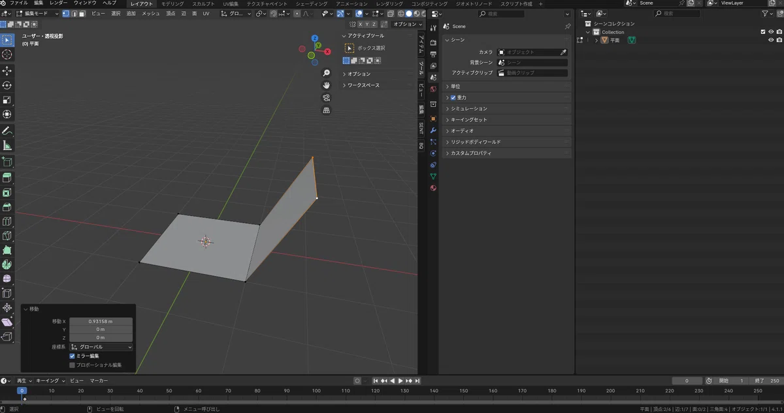The height and width of the screenshot is (413, 784).
Task: Open the メッシュ menu in viewport header
Action: (x=151, y=13)
